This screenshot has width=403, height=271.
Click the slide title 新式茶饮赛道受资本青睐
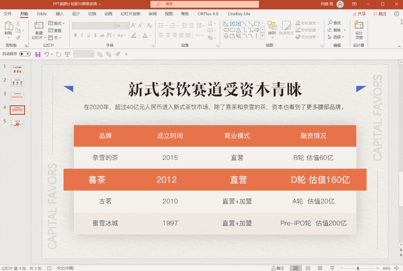pos(215,89)
